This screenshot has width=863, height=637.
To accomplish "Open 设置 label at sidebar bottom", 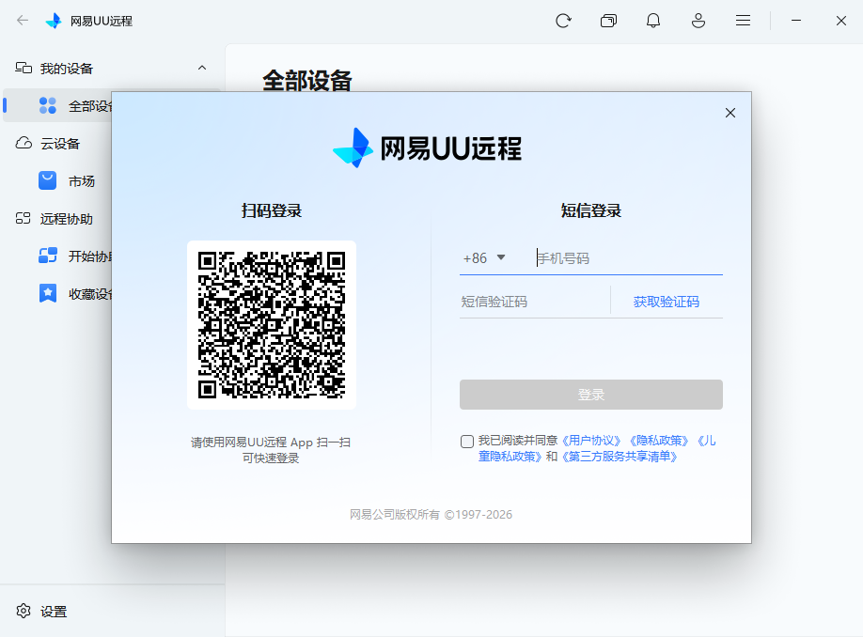I will 54,611.
